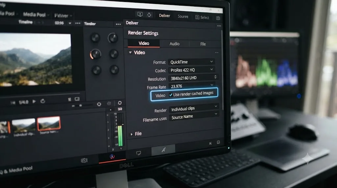The height and width of the screenshot is (188, 337).
Task: Open the Codec dropdown showing ProRes 422 HQ
Action: click(191, 70)
